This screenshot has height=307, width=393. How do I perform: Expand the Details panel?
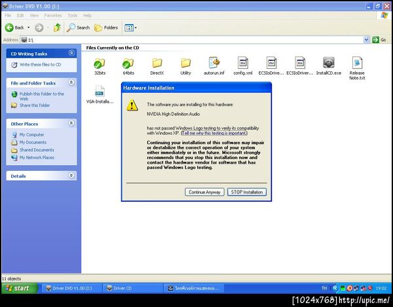(71, 175)
